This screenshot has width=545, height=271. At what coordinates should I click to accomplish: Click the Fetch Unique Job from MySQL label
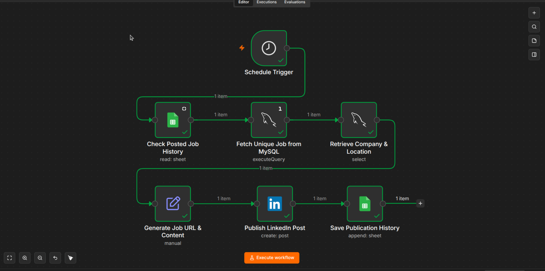pyautogui.click(x=269, y=148)
